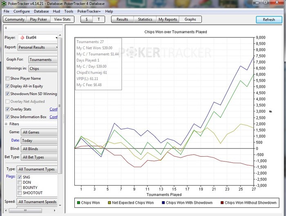
Task: Open the Graphs tab
Action: point(190,19)
